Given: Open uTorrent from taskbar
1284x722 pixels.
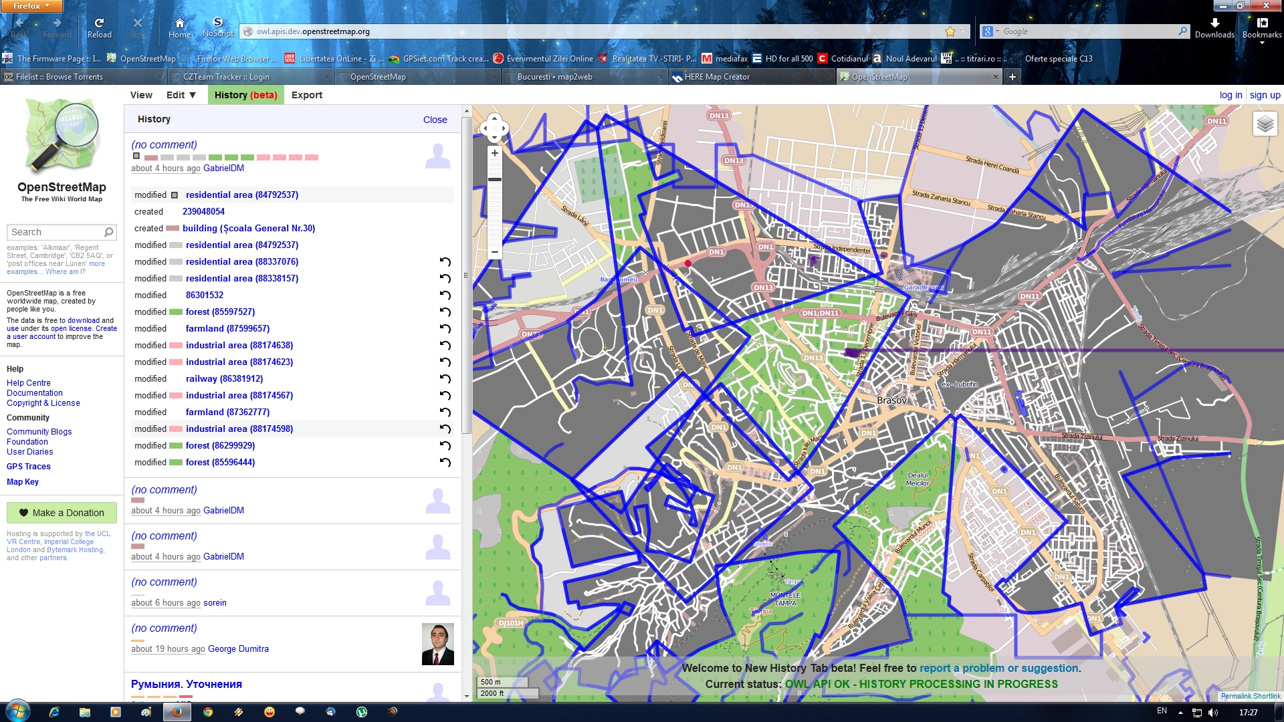Looking at the screenshot, I should (362, 712).
